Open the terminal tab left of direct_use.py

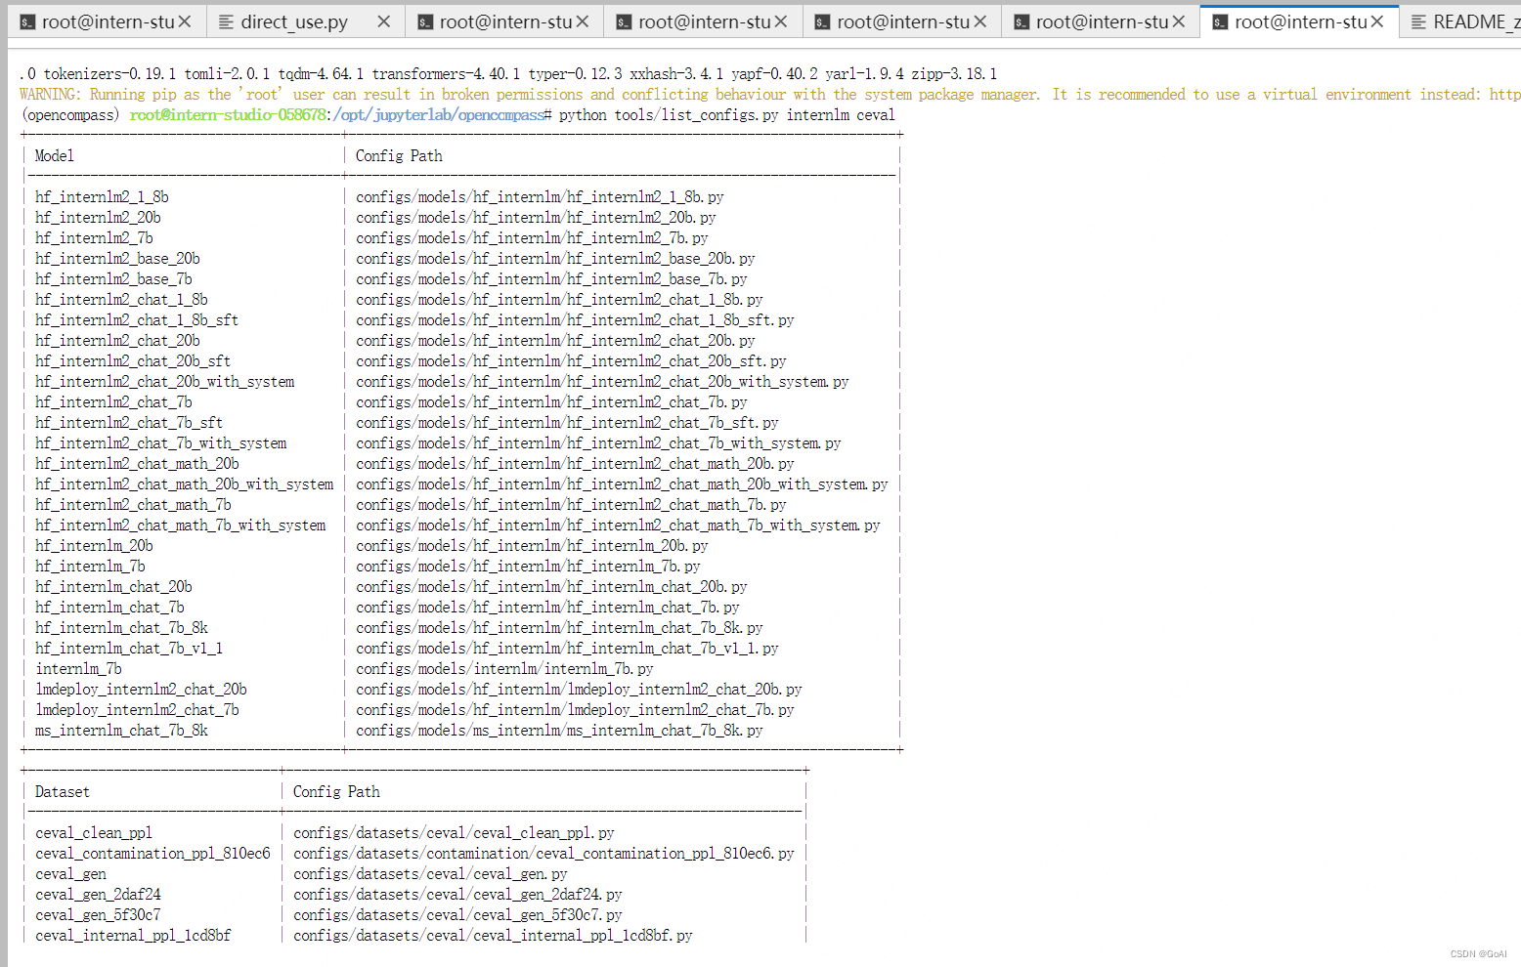[x=107, y=21]
